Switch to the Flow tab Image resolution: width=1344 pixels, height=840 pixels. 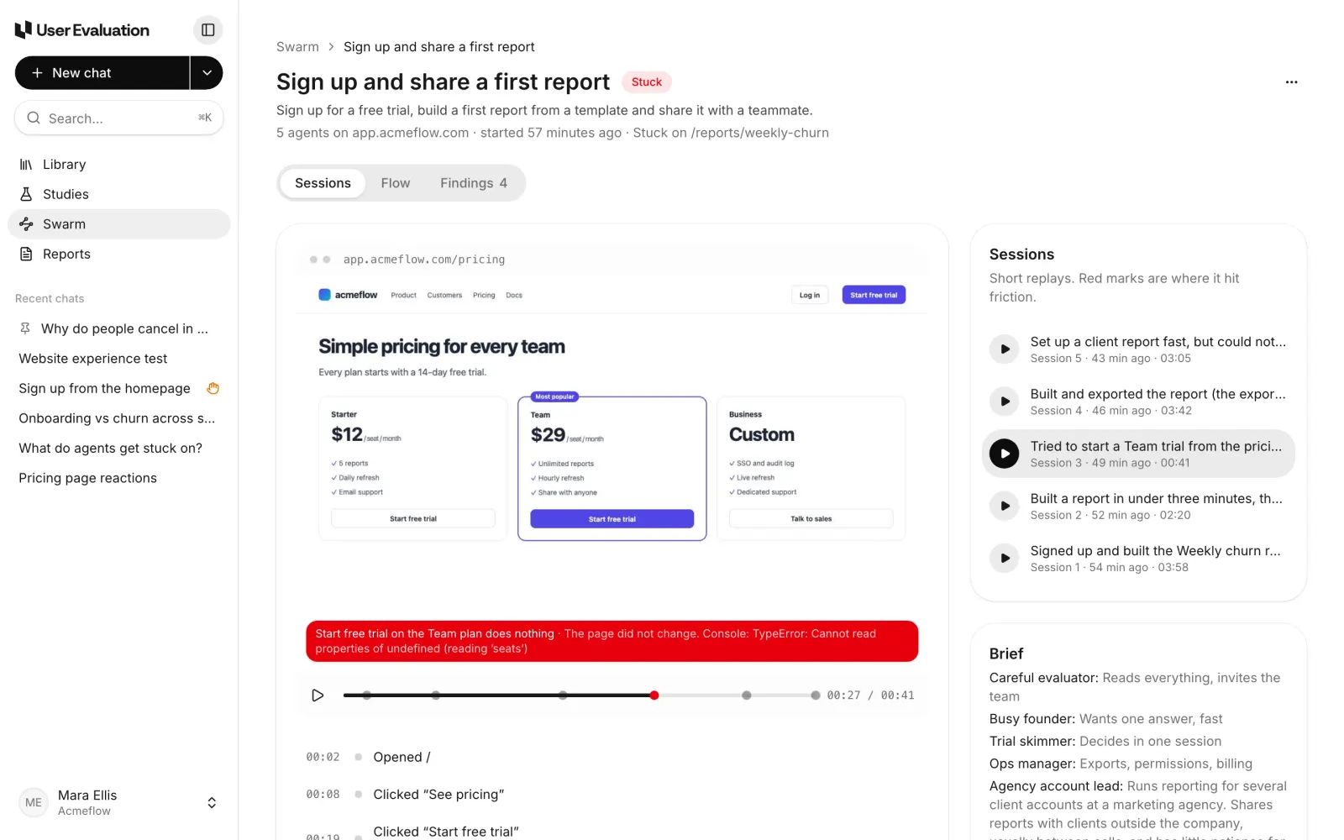point(396,183)
